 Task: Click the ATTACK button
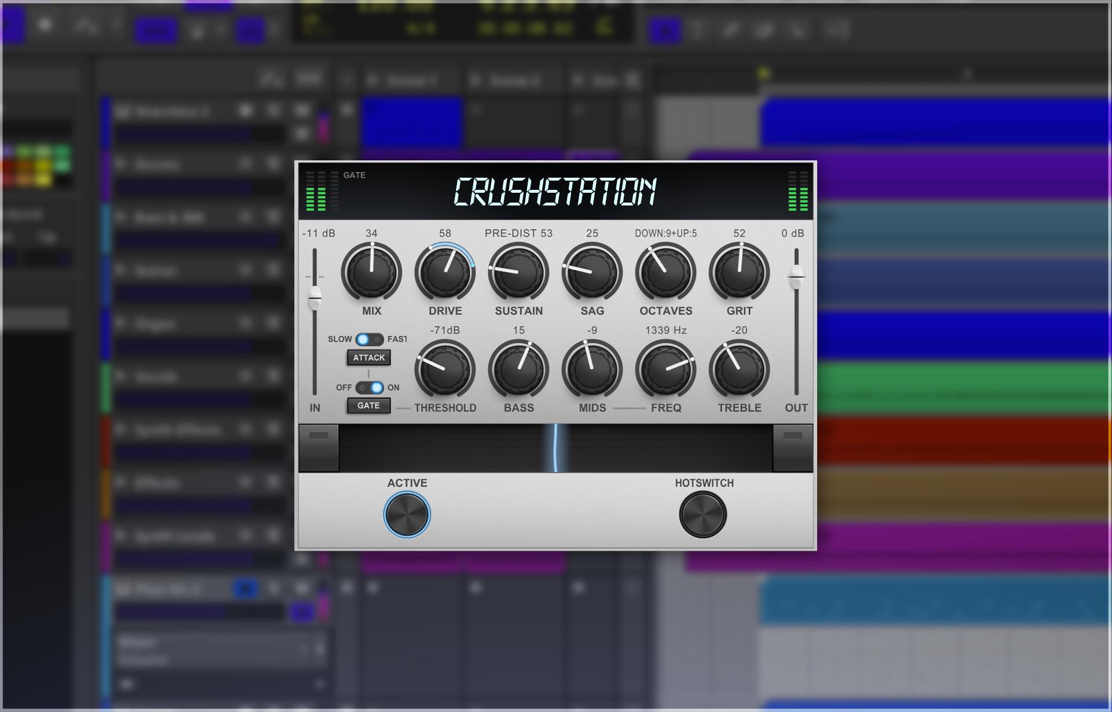[369, 358]
